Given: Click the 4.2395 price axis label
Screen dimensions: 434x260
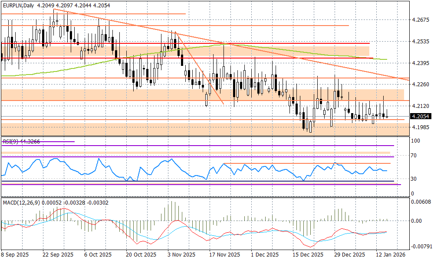Looking at the screenshot, I should (x=421, y=63).
